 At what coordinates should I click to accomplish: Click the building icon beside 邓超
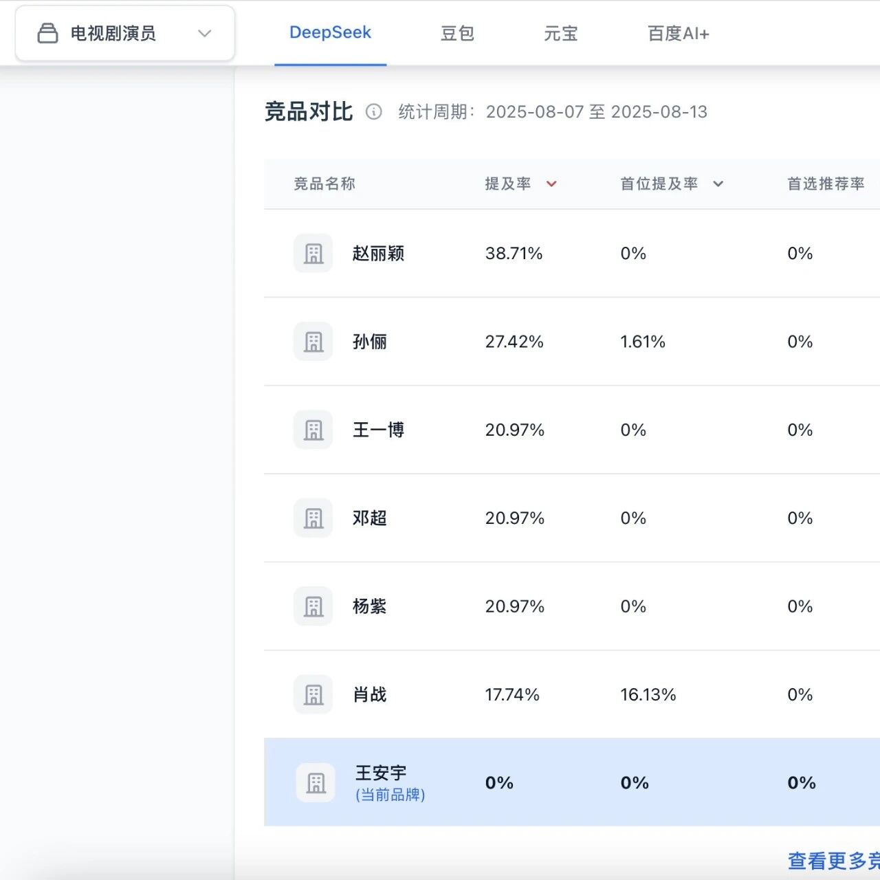click(x=313, y=518)
